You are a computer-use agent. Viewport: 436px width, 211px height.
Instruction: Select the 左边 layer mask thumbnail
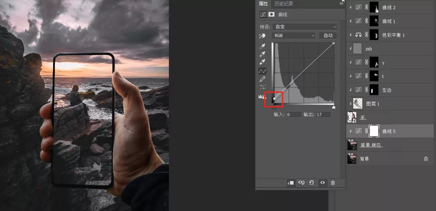(x=374, y=90)
